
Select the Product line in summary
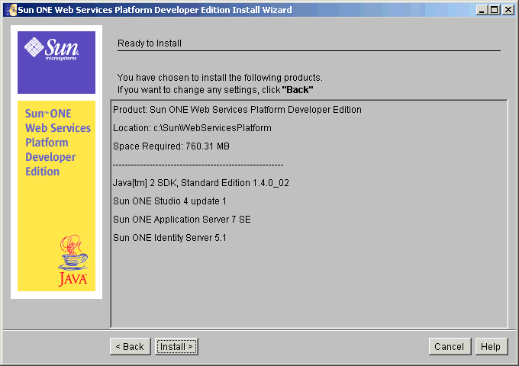point(237,110)
